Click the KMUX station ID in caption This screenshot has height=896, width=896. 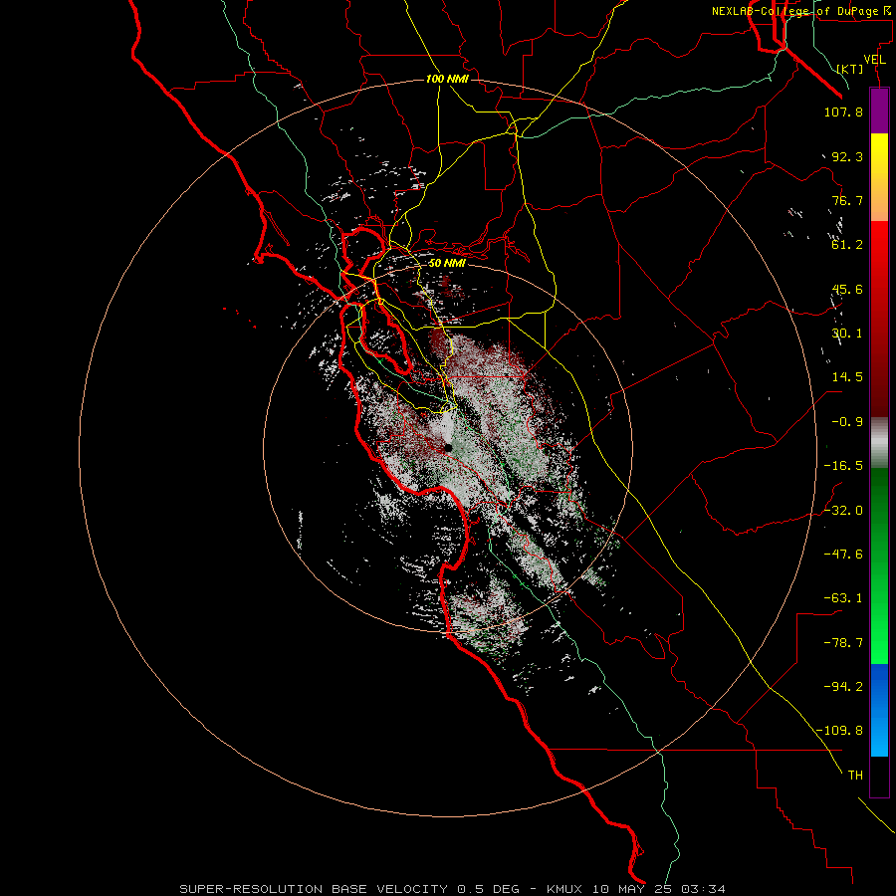pyautogui.click(x=566, y=889)
